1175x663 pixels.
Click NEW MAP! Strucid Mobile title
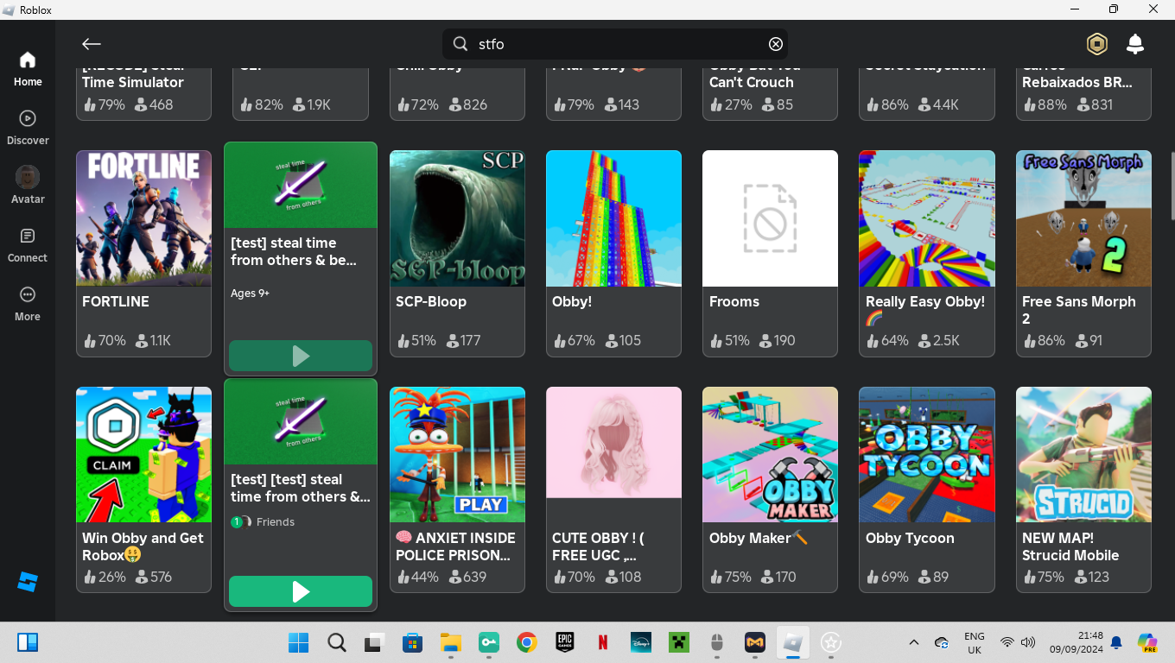1070,546
